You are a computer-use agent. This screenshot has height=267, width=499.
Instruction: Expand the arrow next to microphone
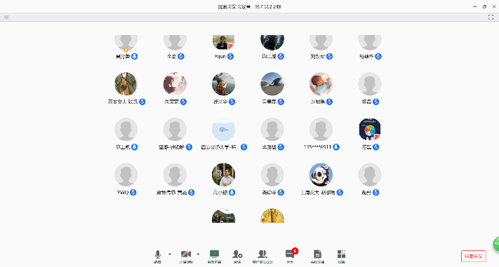(x=170, y=254)
